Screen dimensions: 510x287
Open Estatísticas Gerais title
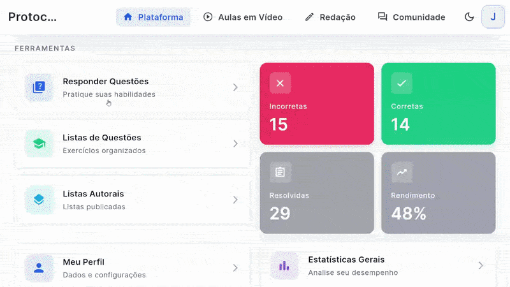click(x=346, y=260)
